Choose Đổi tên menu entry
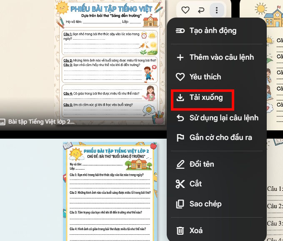Screen dimensions: 283x241 tap(202, 164)
